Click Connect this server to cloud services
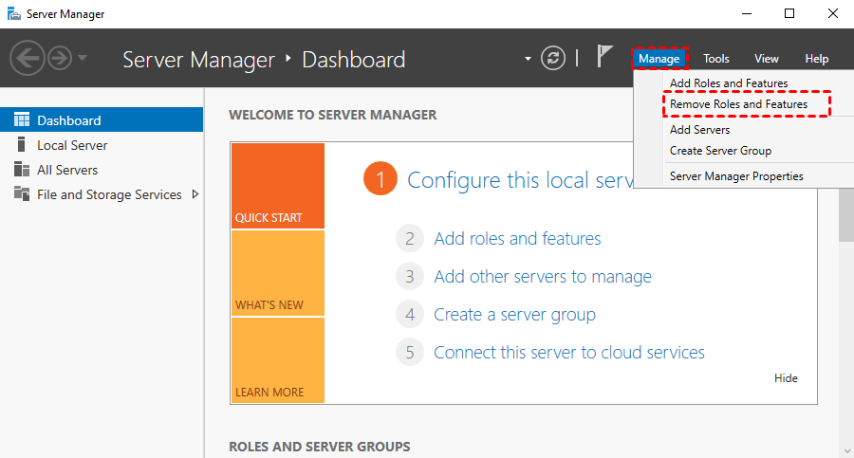854x458 pixels. pyautogui.click(x=568, y=353)
